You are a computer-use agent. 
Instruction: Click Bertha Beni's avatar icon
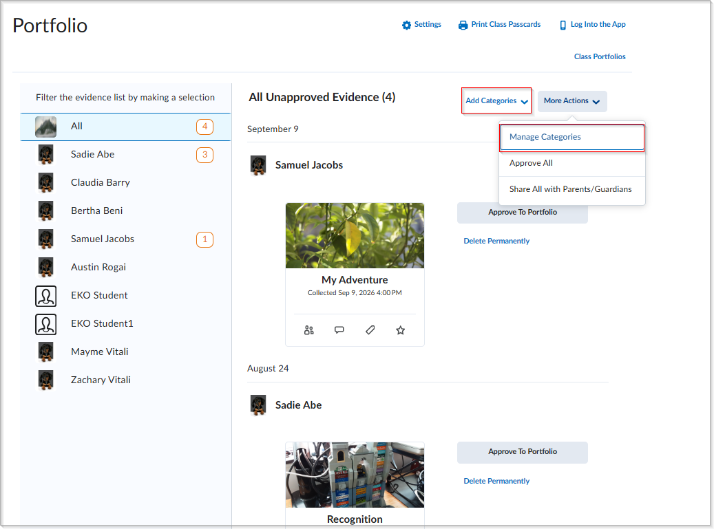click(45, 210)
